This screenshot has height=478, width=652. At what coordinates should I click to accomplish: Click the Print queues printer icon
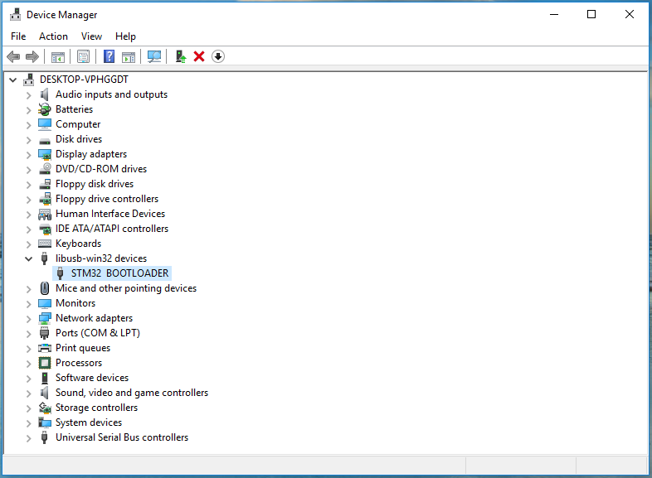pos(45,348)
